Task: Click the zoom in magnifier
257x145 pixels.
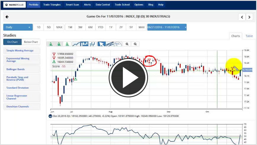Action: click(x=127, y=44)
